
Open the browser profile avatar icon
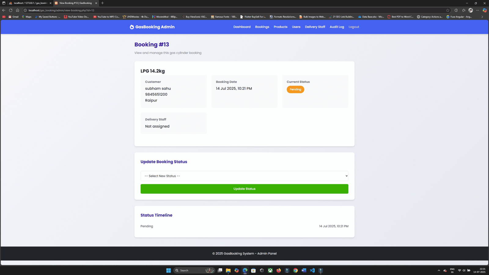470,10
